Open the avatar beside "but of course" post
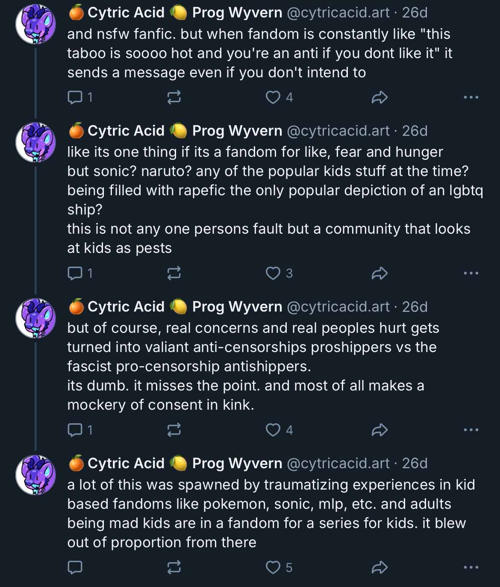 36,318
